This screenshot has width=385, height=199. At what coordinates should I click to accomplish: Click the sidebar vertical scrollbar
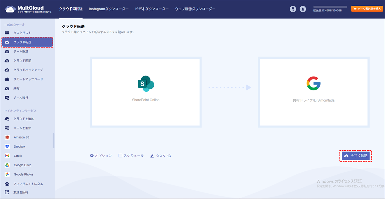click(54, 141)
